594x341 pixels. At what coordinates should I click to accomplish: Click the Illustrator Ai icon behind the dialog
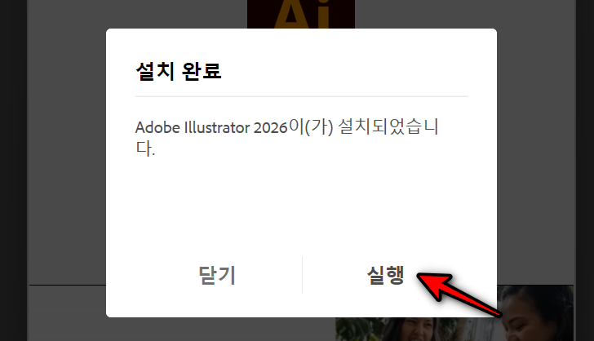tap(301, 14)
